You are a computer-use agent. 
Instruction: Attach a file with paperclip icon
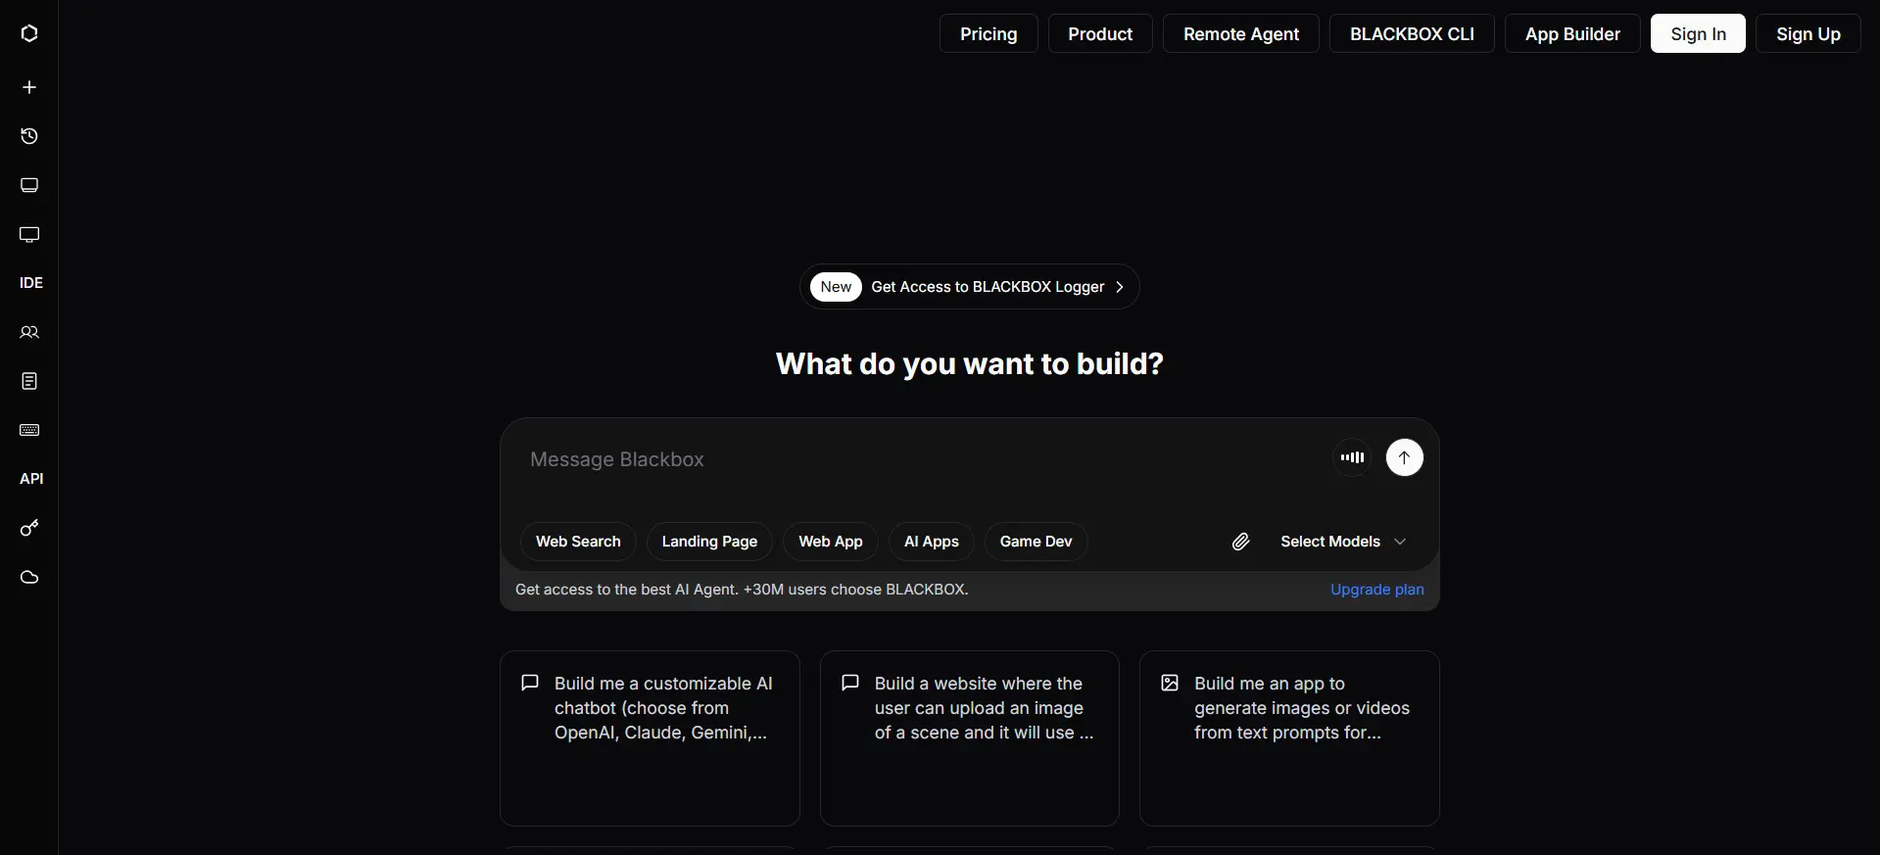(1240, 542)
